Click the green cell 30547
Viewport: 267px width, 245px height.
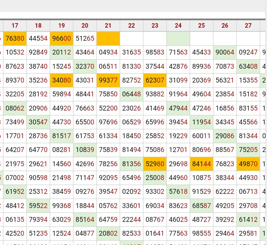tap(38, 122)
